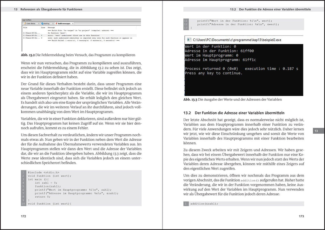Click the 'Message' column header
This screenshot has width=325, height=230.
pos(51,28)
